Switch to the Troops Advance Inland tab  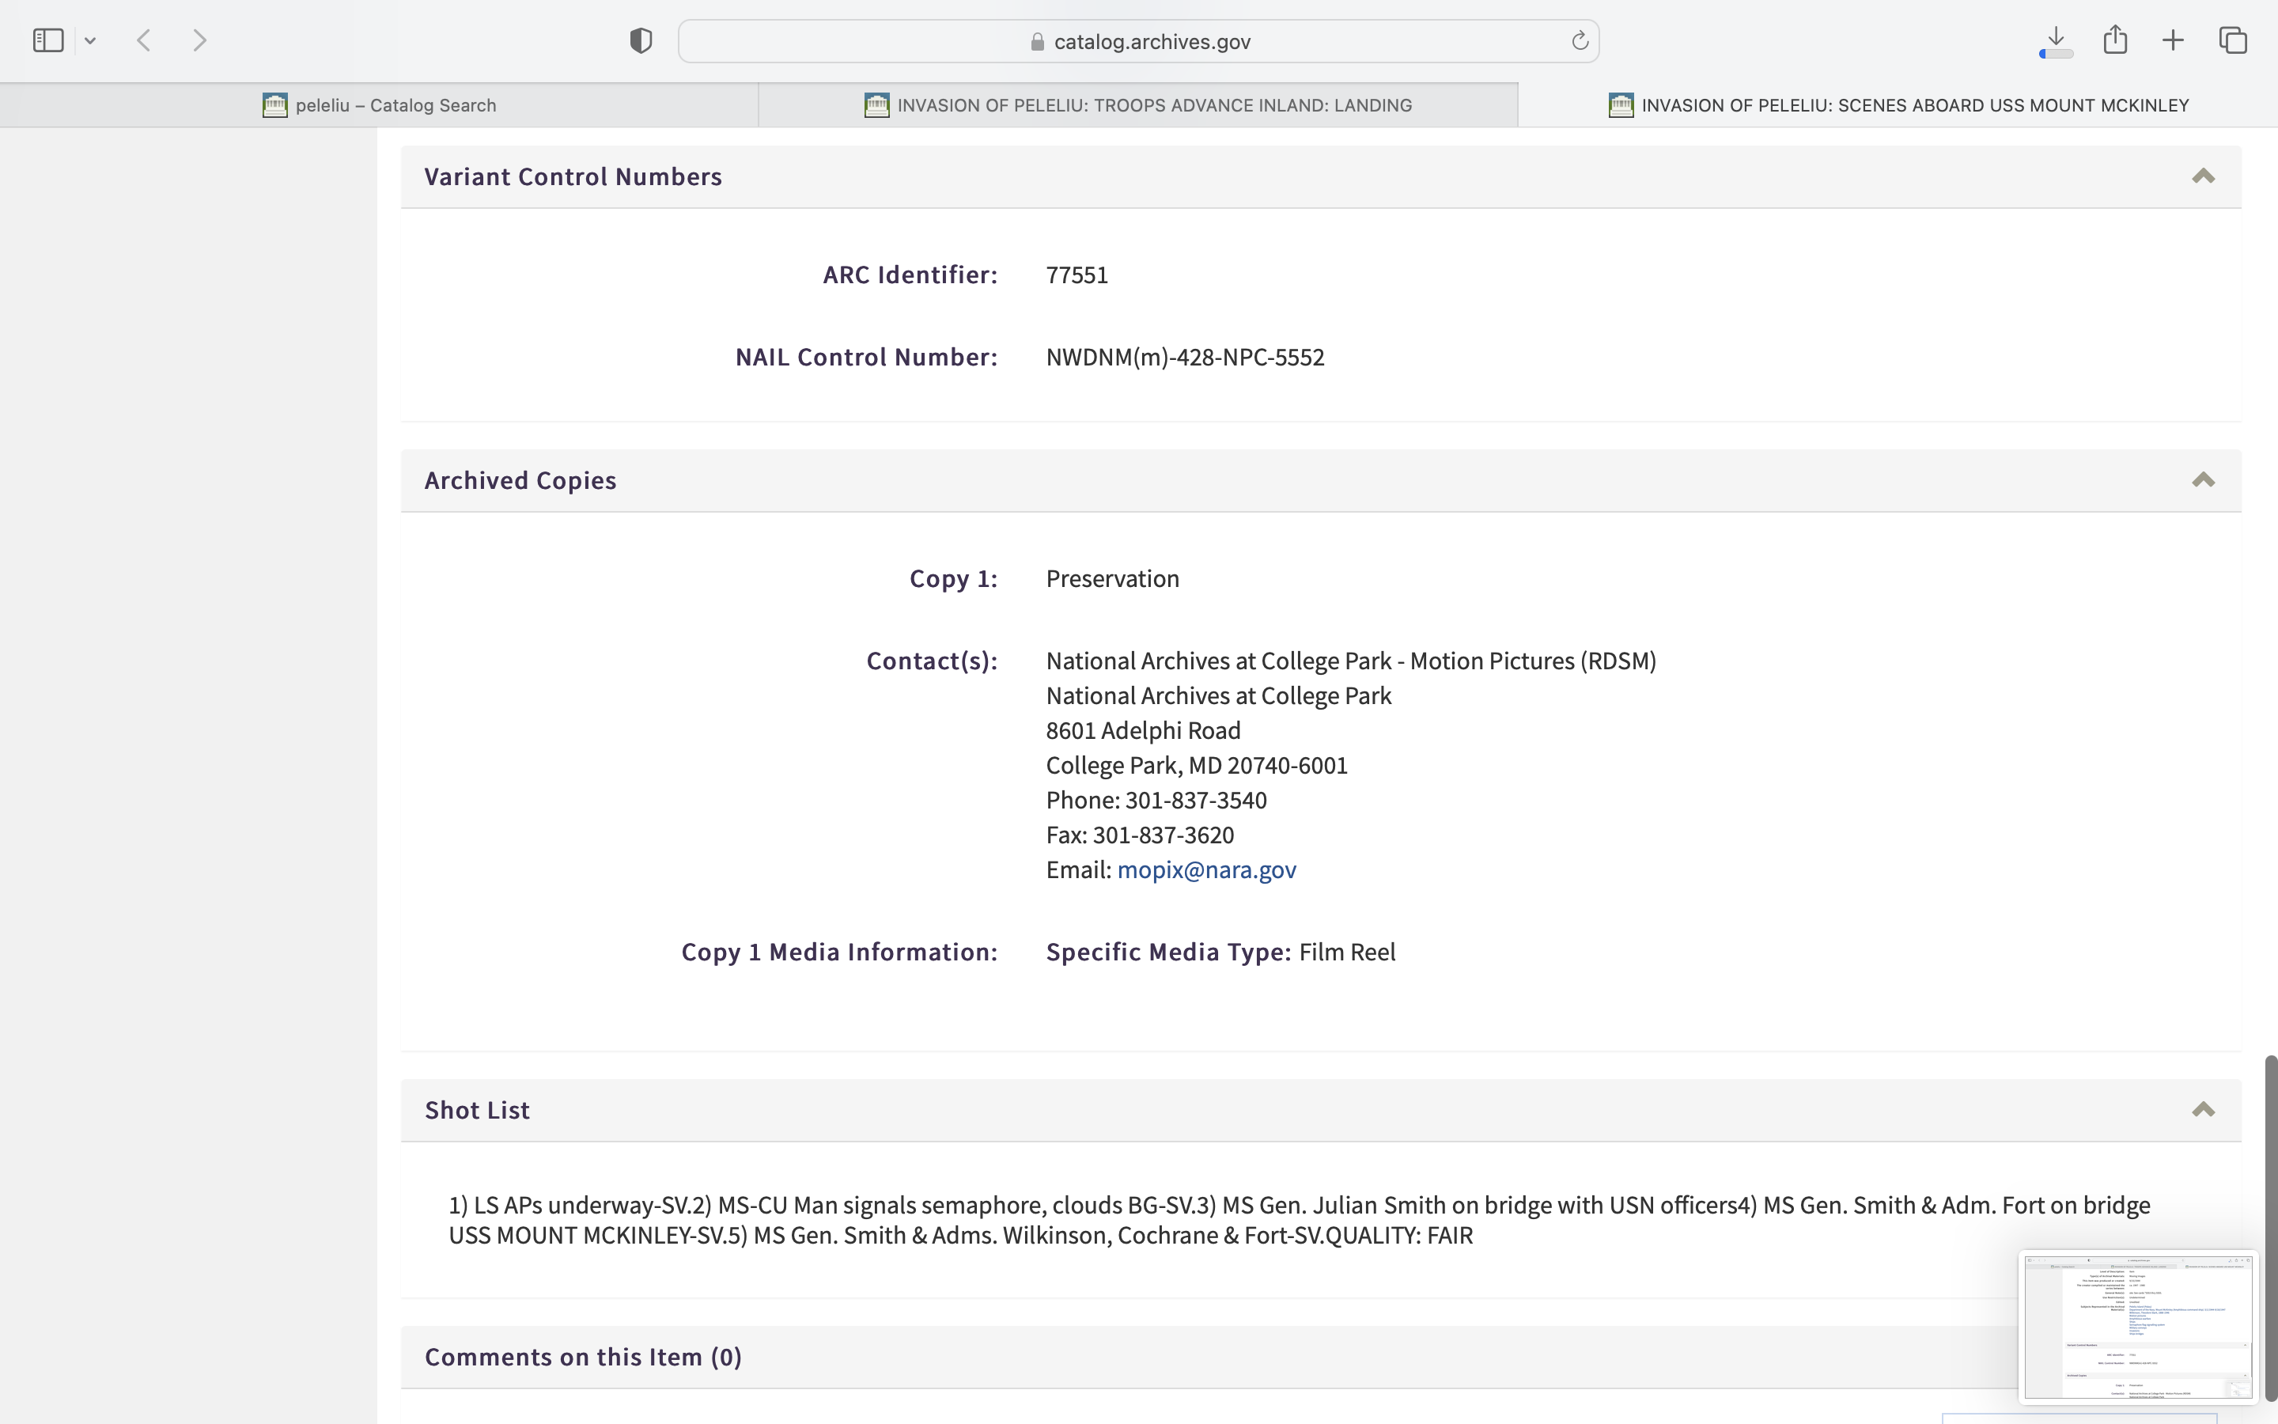[x=1138, y=105]
